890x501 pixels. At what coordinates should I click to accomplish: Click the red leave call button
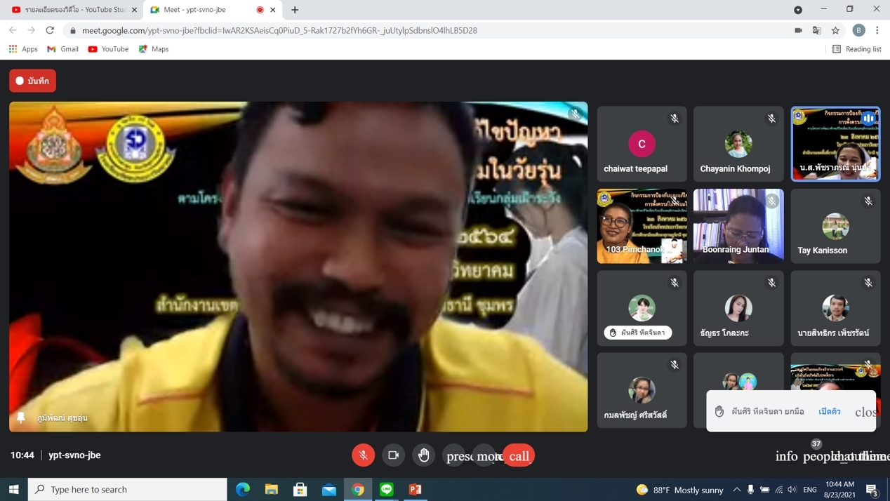pyautogui.click(x=519, y=456)
